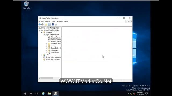Open taskbar Search magnifier
The height and width of the screenshot is (96, 172).
[x=31, y=94]
